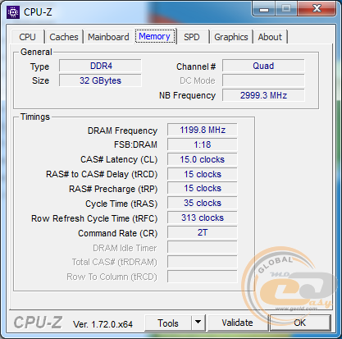Close the CPU-Z window
Screen dimensions: 342x339
(x=317, y=8)
